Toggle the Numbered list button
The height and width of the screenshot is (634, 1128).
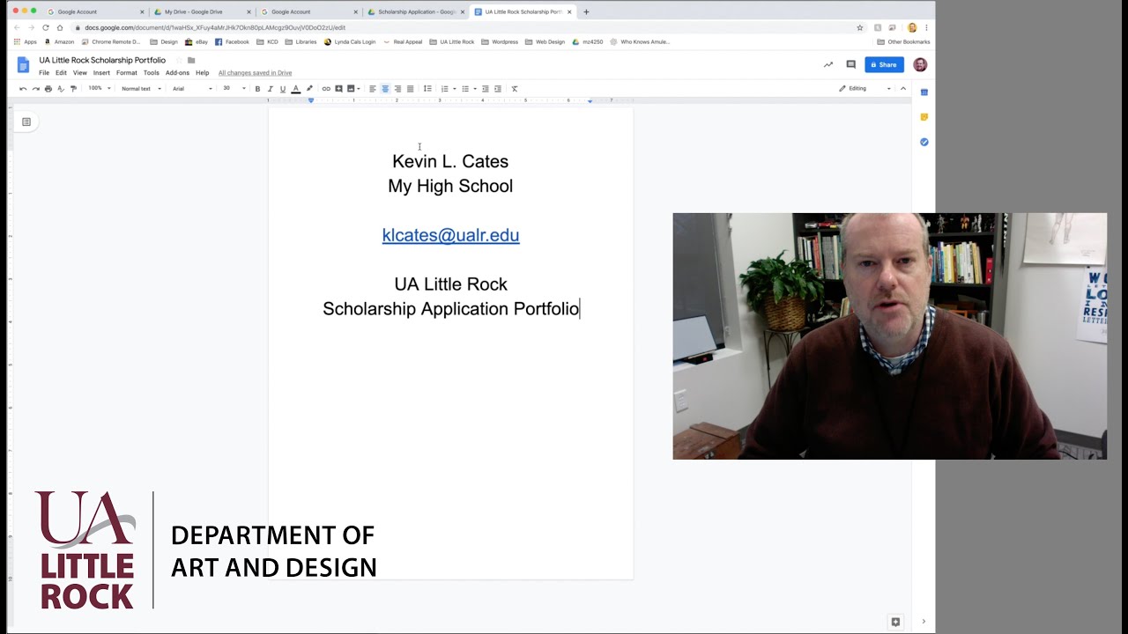(445, 89)
